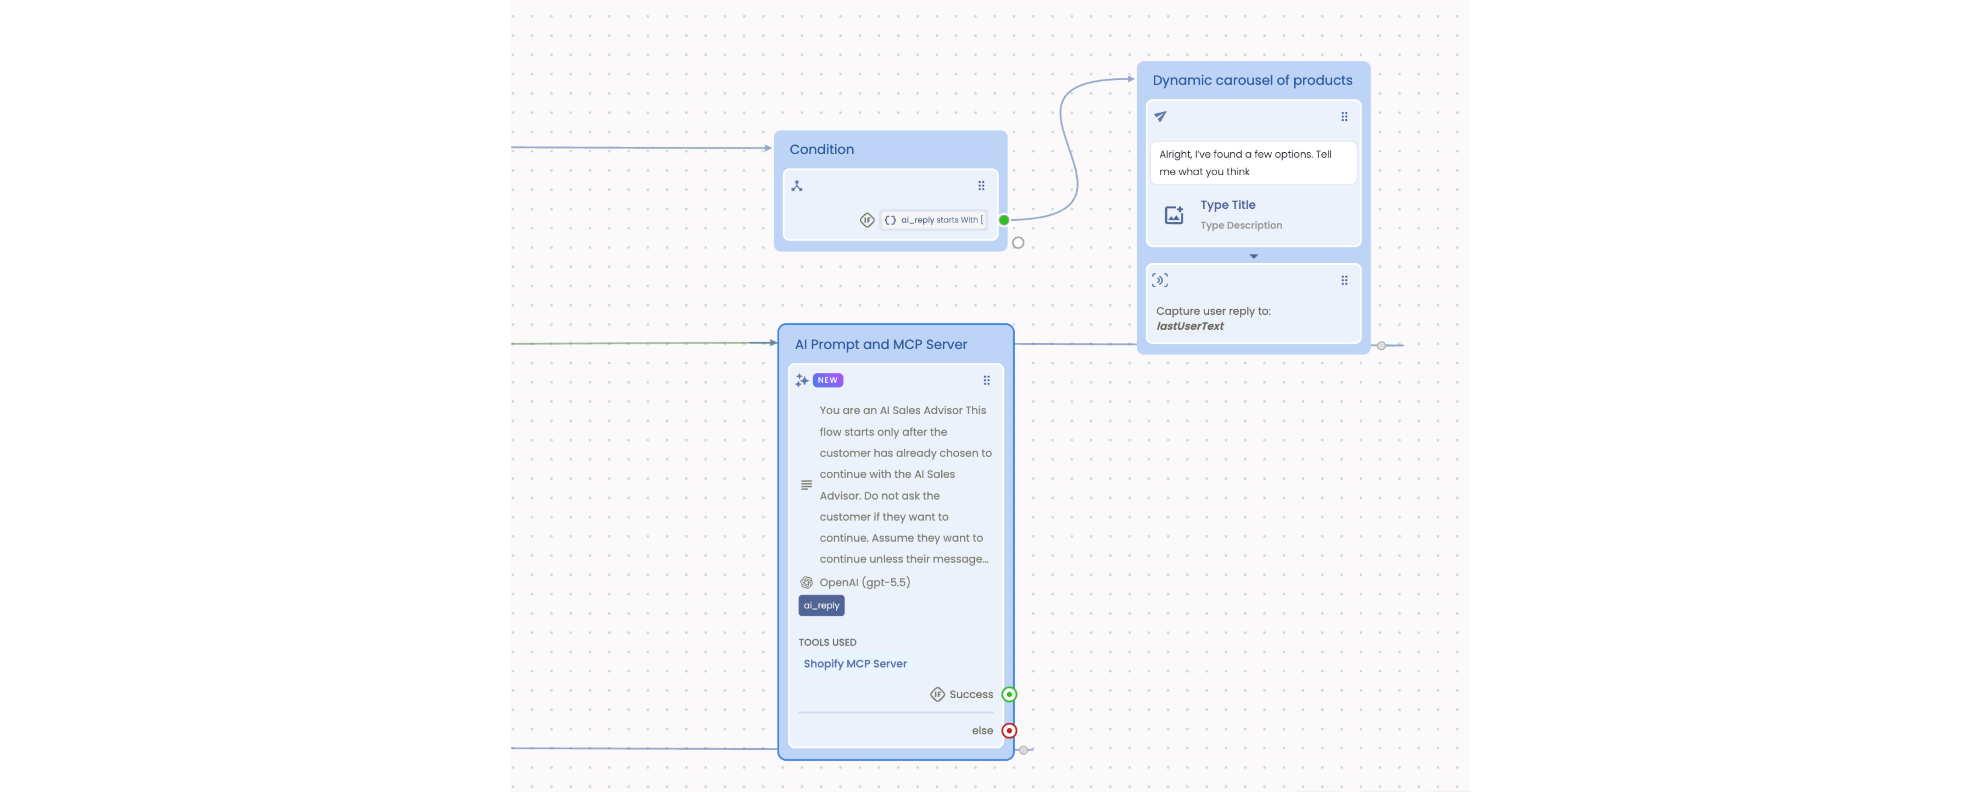Click the ai_reply variable tag
Viewport: 1981px width, 792px height.
(821, 606)
